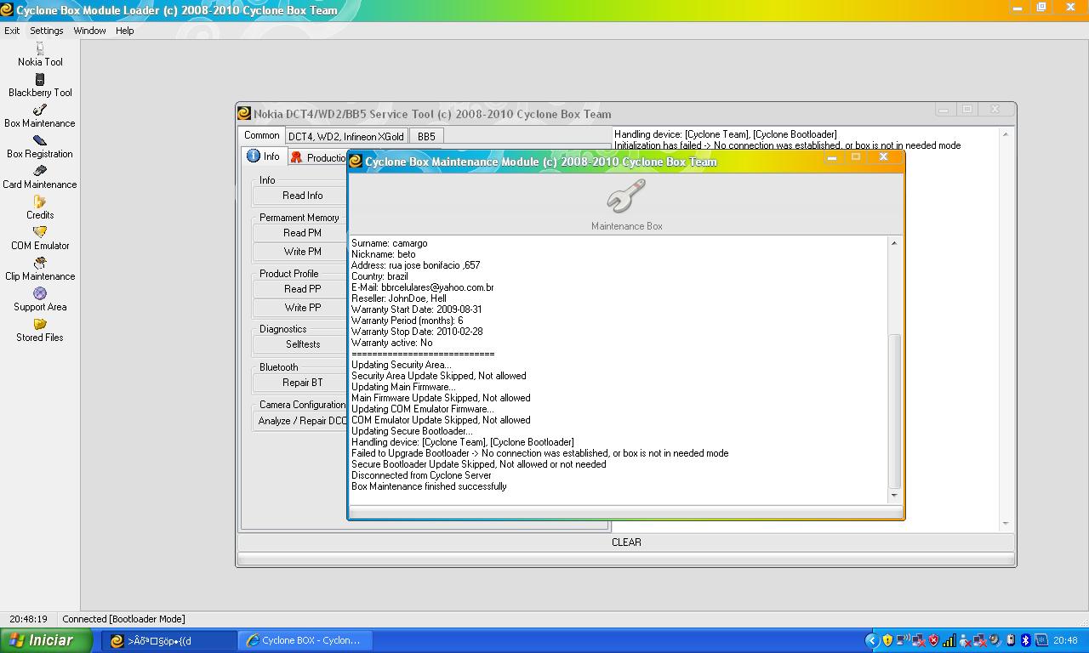Open the Box Registration module
The height and width of the screenshot is (653, 1089).
pos(40,146)
